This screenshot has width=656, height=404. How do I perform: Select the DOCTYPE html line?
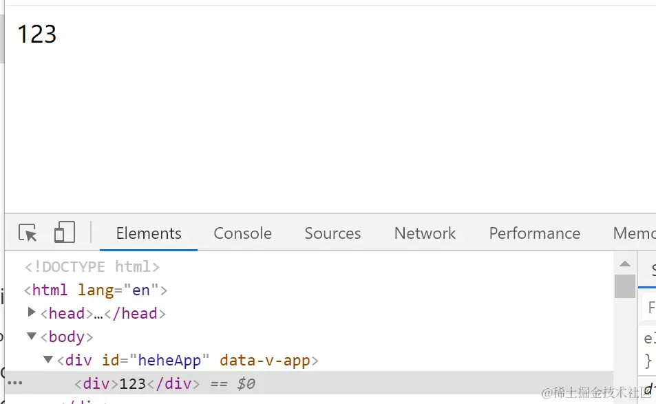coord(92,267)
